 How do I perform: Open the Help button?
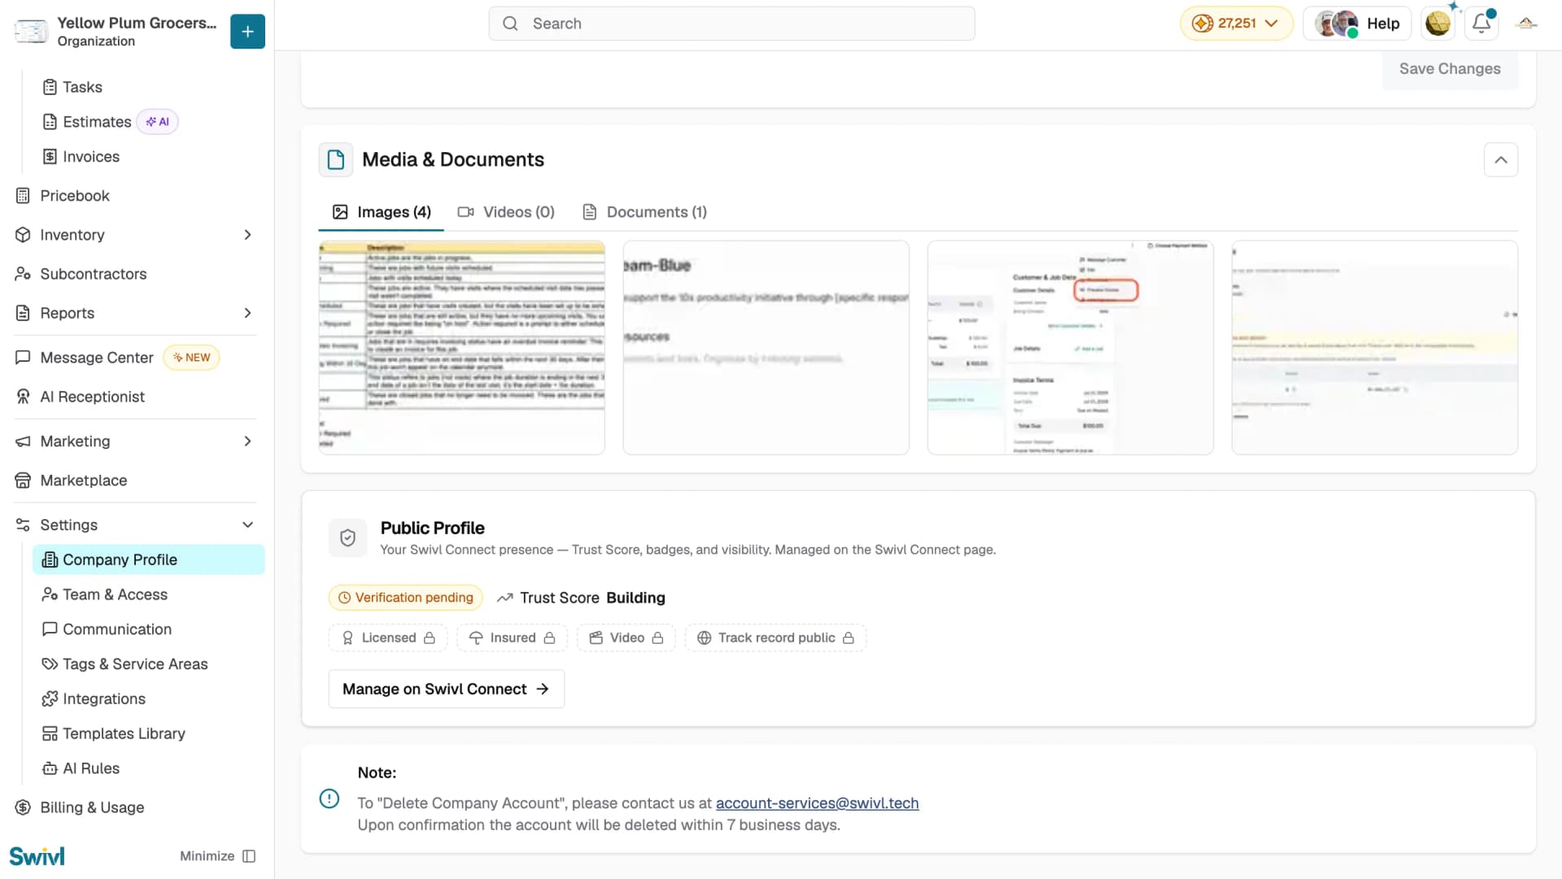tap(1358, 24)
